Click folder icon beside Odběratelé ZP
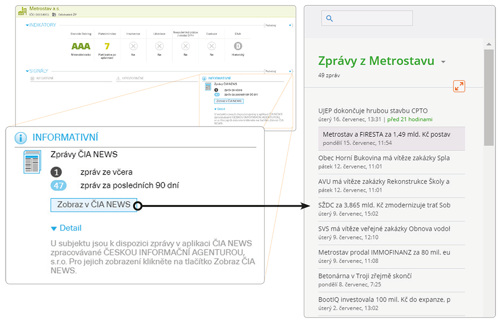This screenshot has height=323, width=501. point(54,14)
